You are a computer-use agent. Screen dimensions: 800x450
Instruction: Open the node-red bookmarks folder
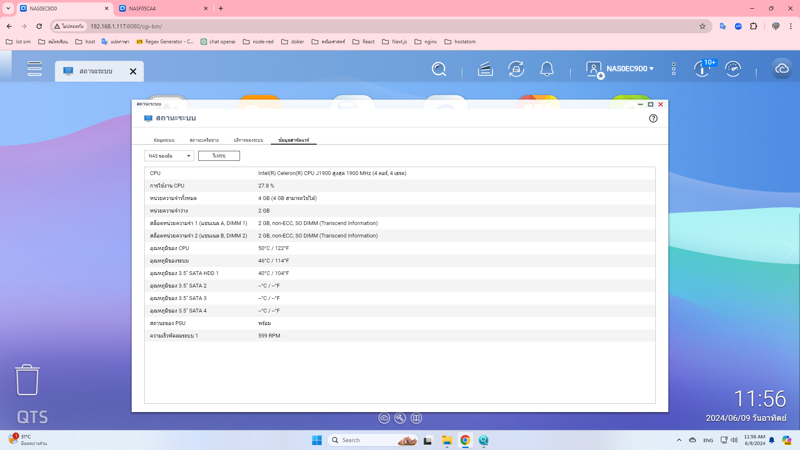tap(258, 42)
